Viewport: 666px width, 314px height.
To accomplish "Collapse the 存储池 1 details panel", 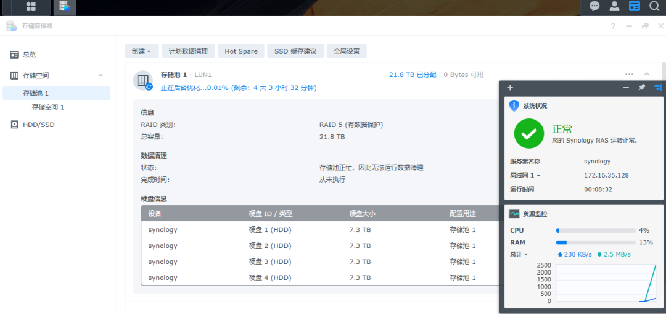I will pos(647,75).
